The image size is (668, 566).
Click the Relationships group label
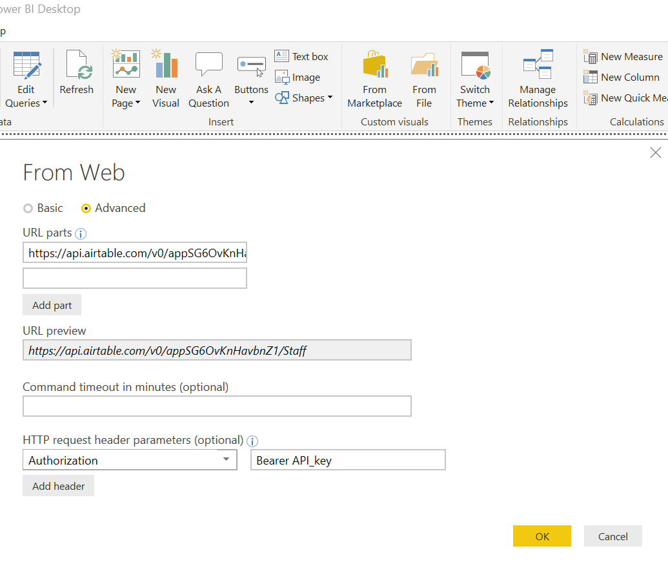[x=538, y=122]
